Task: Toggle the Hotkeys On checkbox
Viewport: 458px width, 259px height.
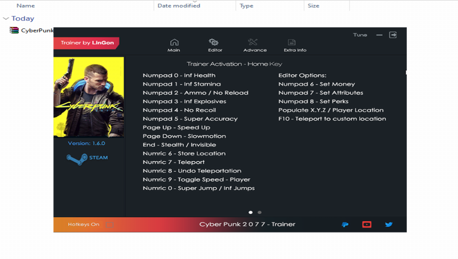Action: coord(110,225)
